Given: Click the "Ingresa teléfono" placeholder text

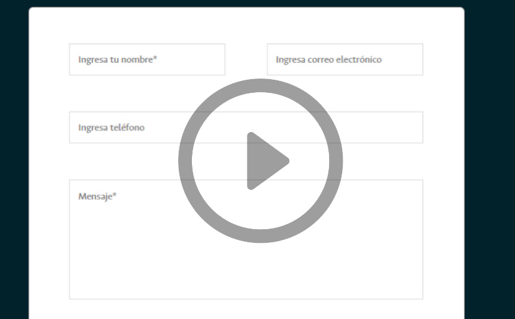Looking at the screenshot, I should [111, 127].
